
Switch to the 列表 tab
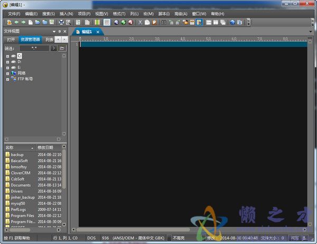coord(49,40)
